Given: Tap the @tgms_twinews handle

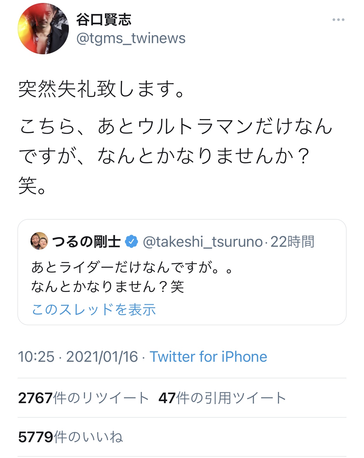Looking at the screenshot, I should [131, 38].
